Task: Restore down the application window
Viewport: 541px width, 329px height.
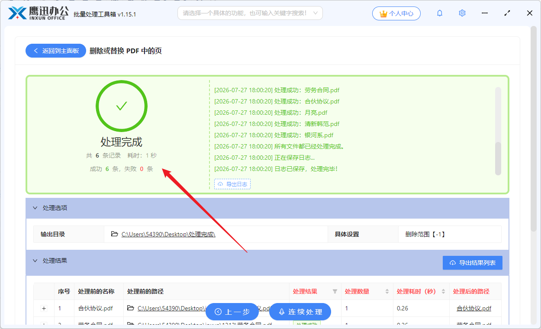Action: click(507, 13)
